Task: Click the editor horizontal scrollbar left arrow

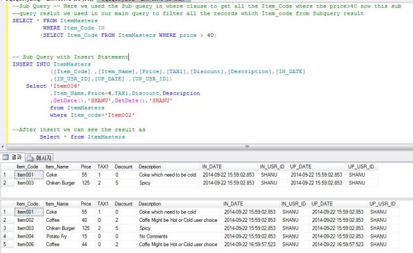Action: [x=3, y=147]
